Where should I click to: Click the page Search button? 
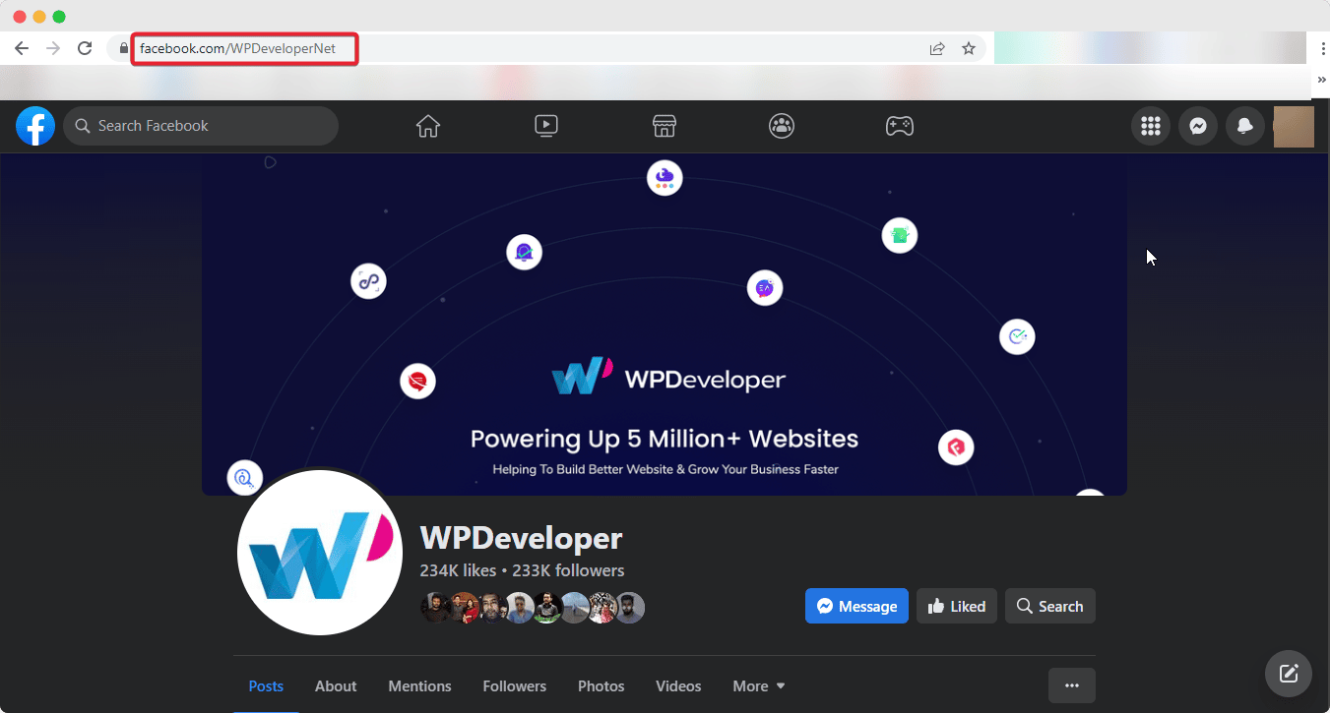coord(1050,606)
